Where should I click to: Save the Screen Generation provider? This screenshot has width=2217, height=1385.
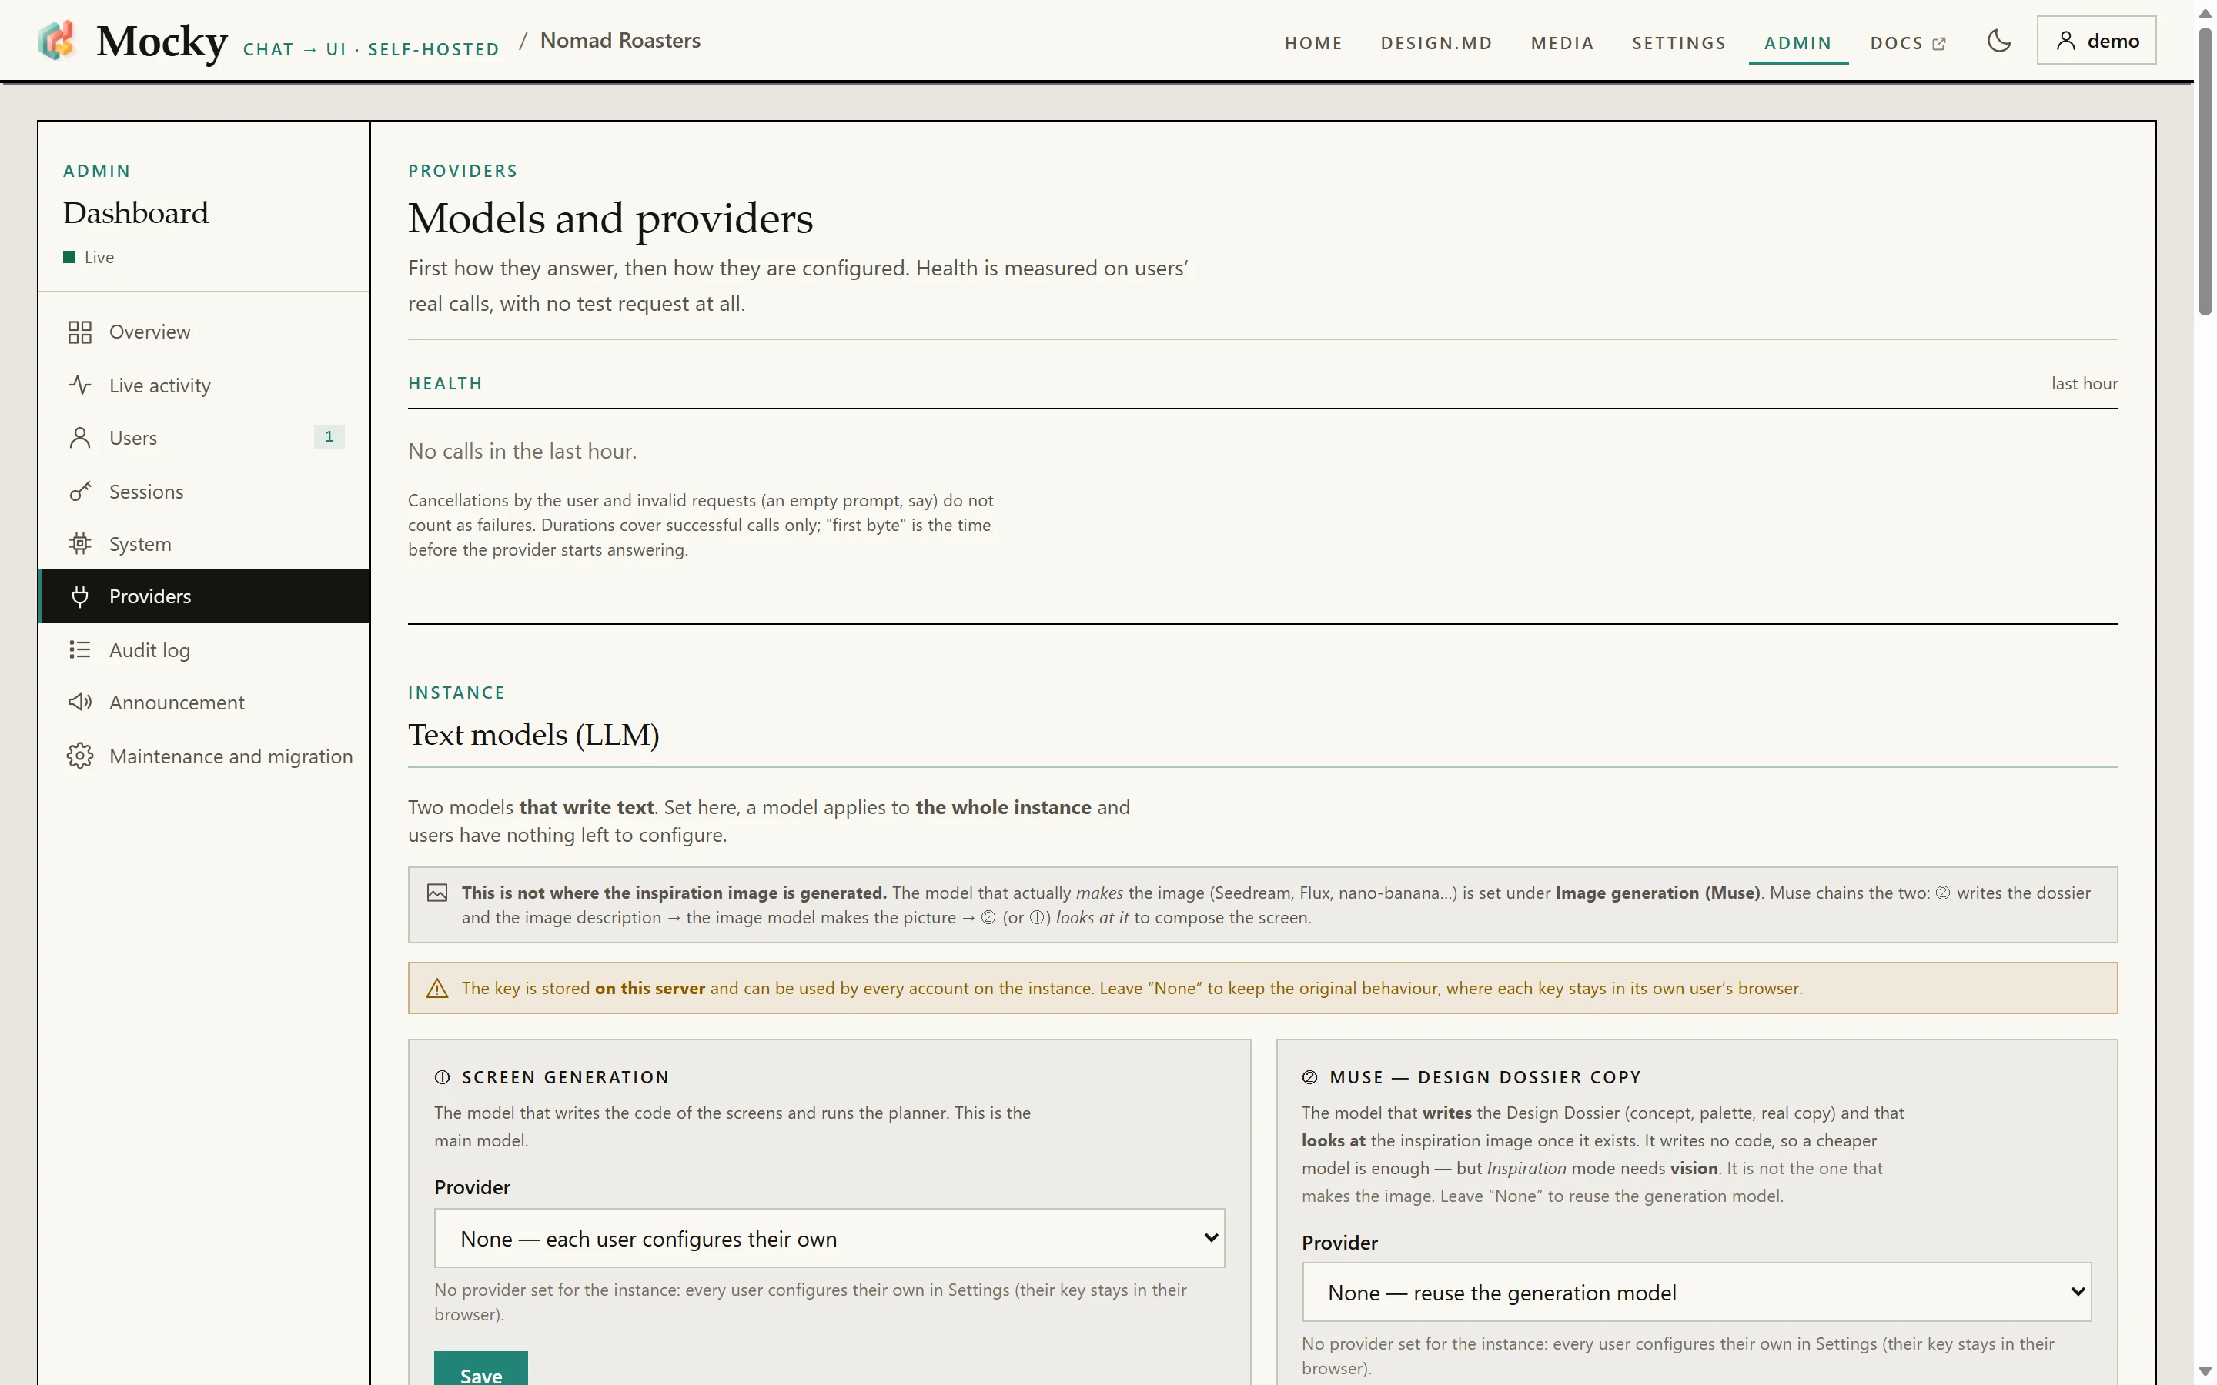(481, 1369)
